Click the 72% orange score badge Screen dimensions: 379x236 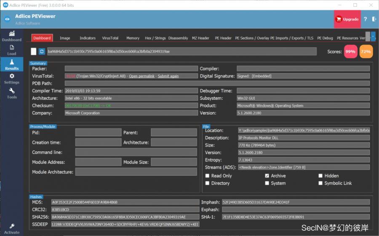coord(366,51)
